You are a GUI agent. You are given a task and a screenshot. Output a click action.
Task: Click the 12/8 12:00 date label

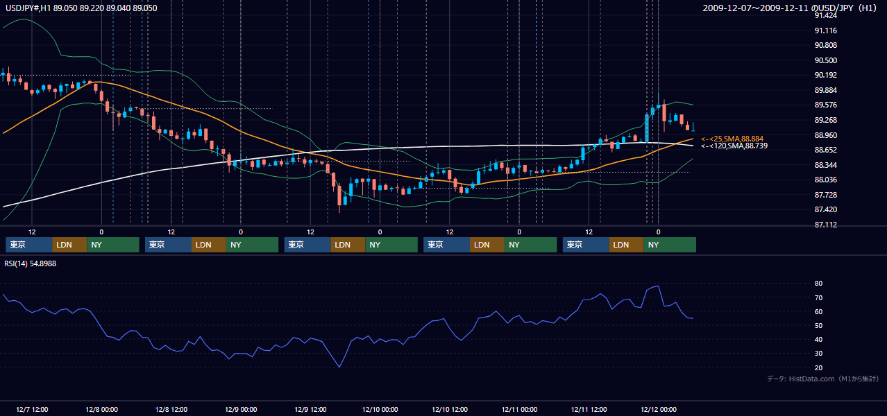[x=171, y=409]
